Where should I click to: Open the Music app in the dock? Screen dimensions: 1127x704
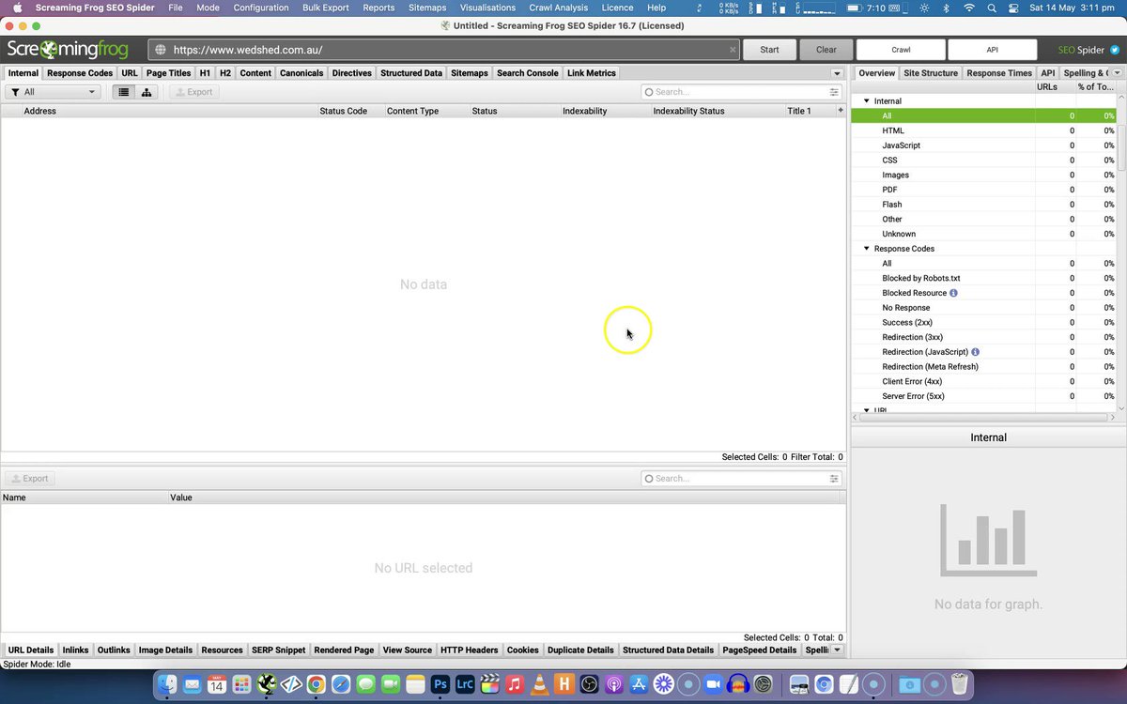click(x=514, y=684)
